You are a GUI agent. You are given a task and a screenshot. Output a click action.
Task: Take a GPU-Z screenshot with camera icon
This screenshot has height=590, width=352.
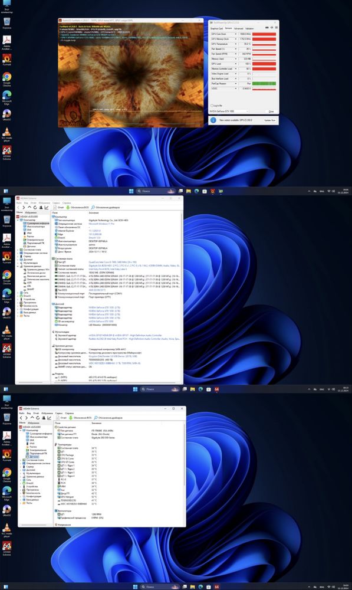coord(267,28)
